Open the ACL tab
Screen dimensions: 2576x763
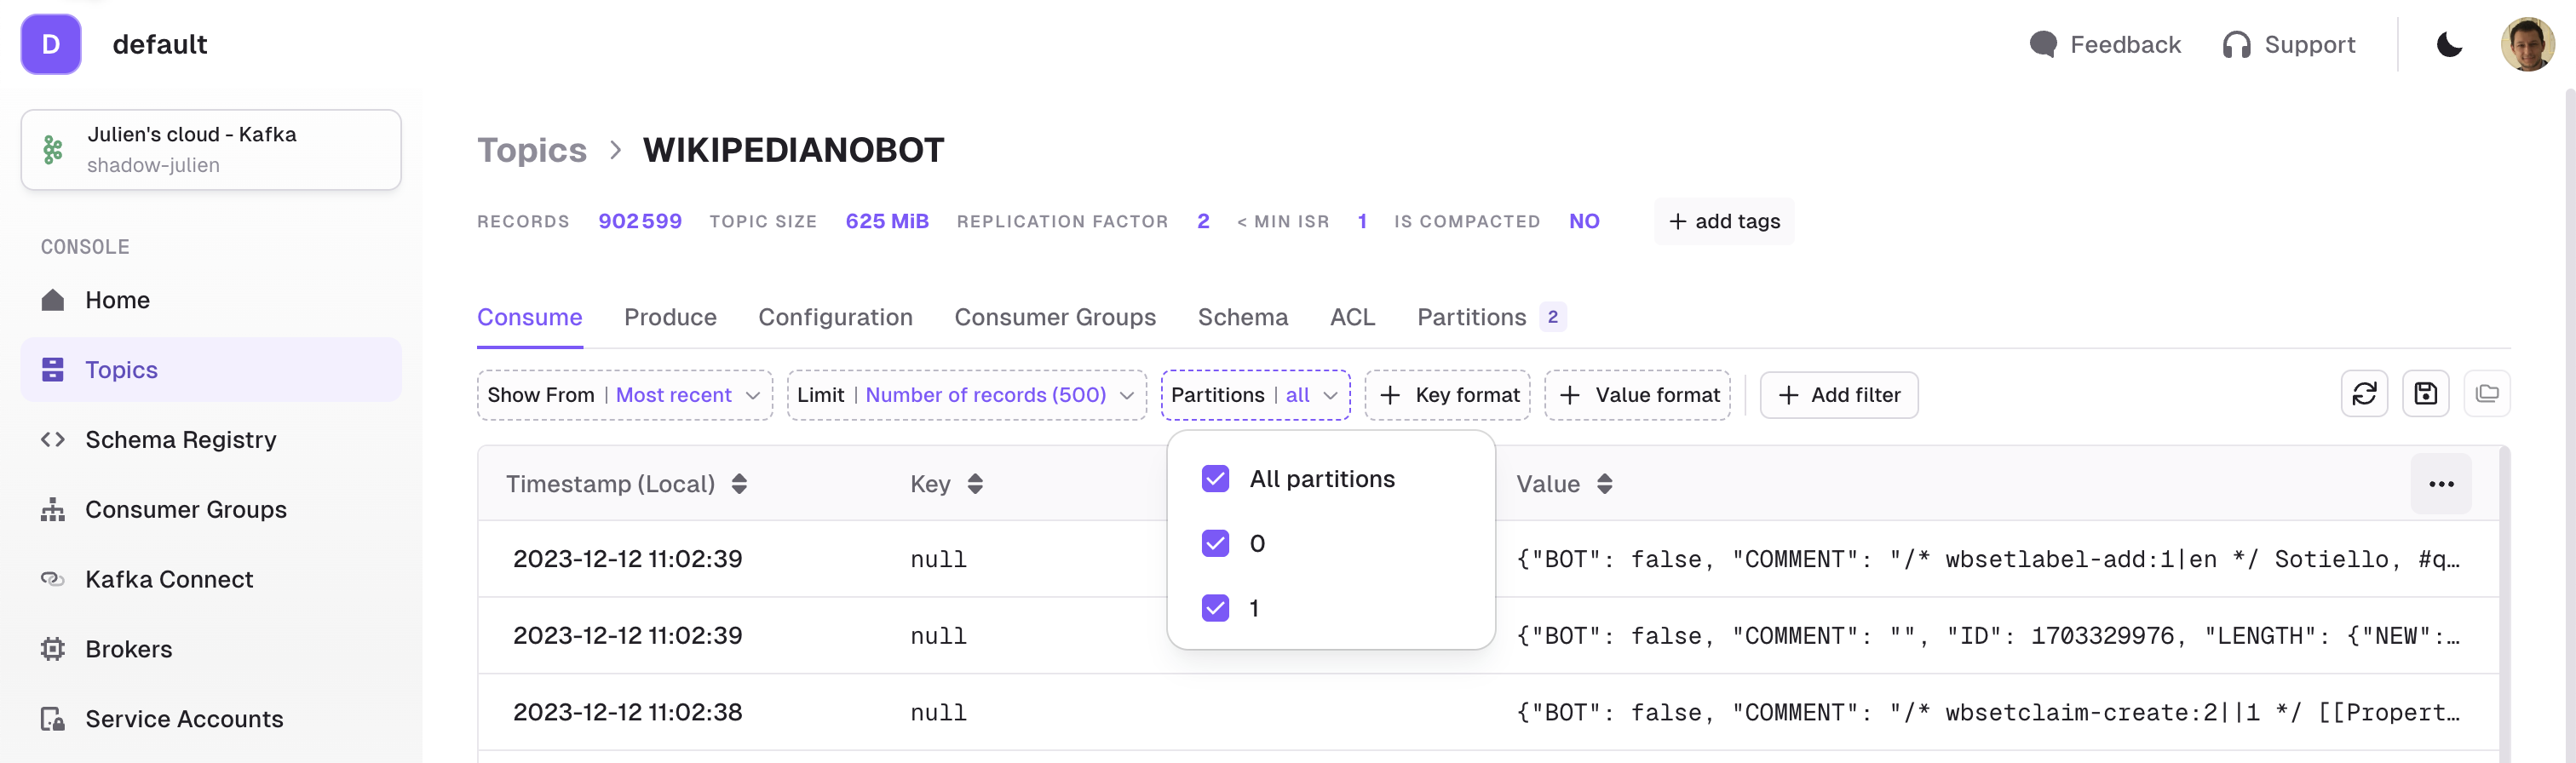1352,317
